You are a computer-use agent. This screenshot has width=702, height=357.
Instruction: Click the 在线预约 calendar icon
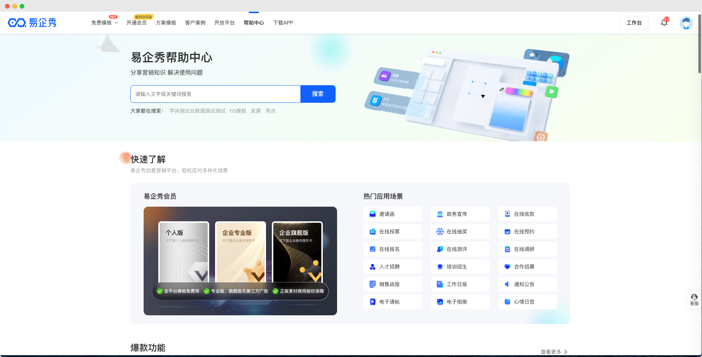[507, 232]
